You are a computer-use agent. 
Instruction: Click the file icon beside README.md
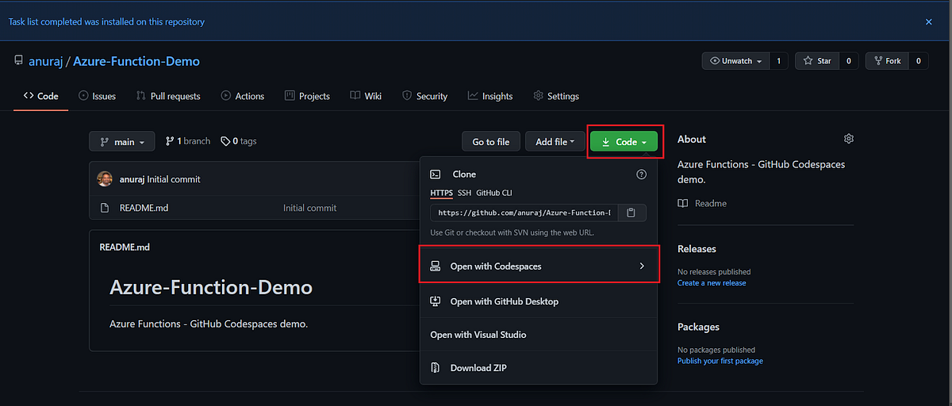104,208
